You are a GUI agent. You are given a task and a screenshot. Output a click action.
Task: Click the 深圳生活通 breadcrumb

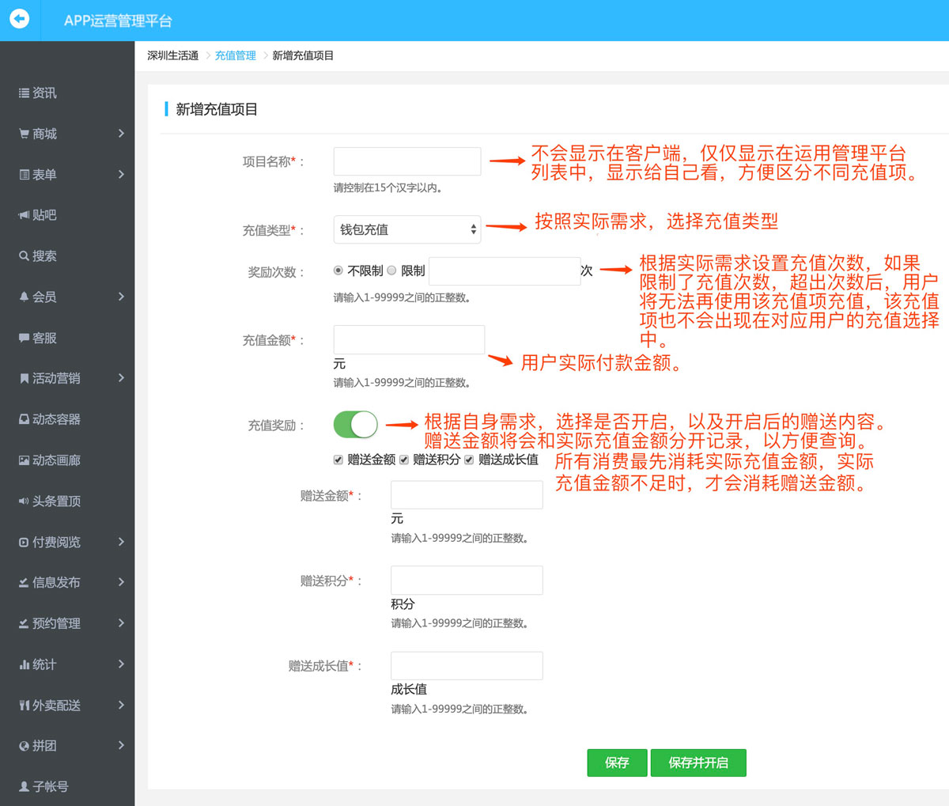coord(172,55)
